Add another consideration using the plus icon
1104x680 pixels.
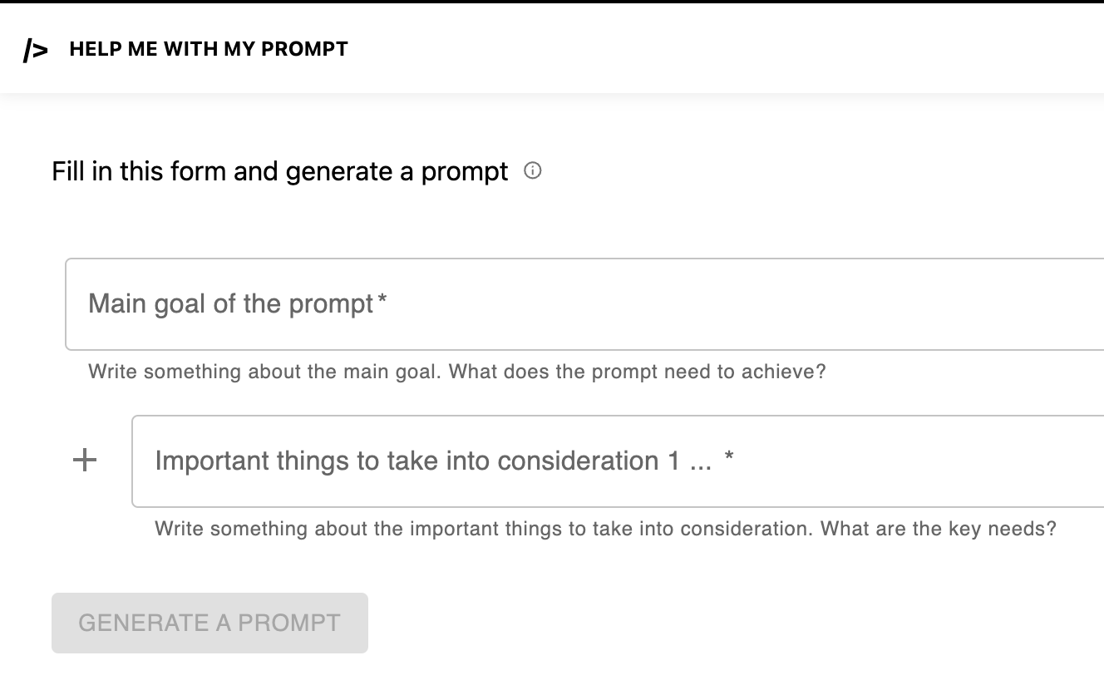point(85,460)
